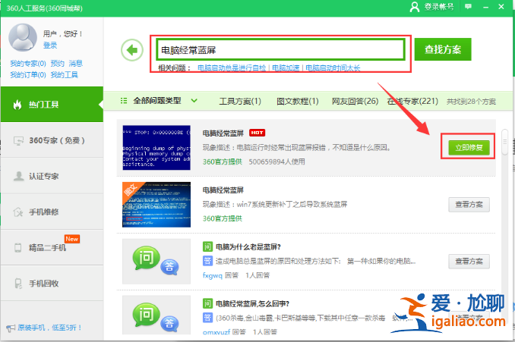Click the search field containing 电脑经常蓝屏
Image resolution: width=515 pixels, height=342 pixels.
pos(280,50)
